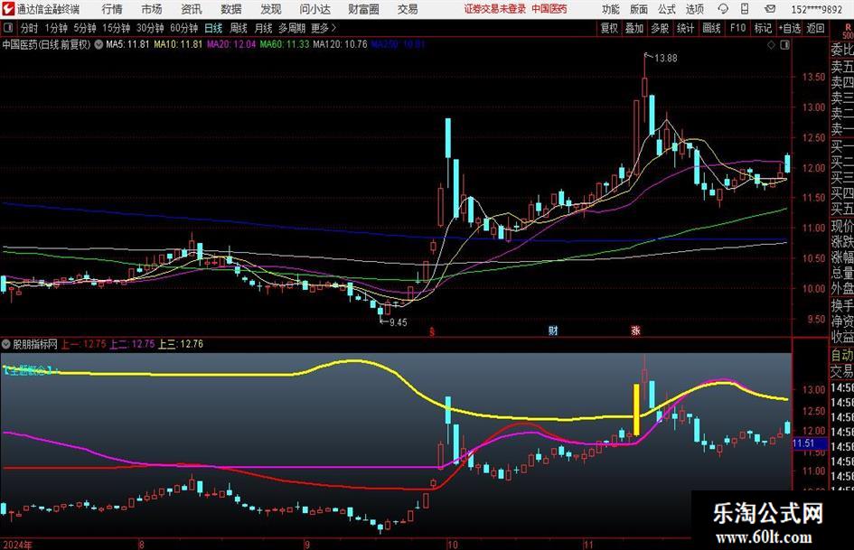Switch to 1分钟 period tab
Viewport: 854px width, 550px height.
click(56, 28)
